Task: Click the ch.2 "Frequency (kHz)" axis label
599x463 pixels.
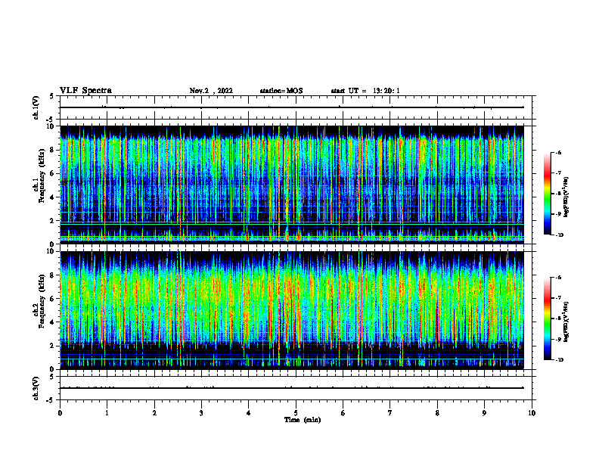Action: [x=42, y=301]
